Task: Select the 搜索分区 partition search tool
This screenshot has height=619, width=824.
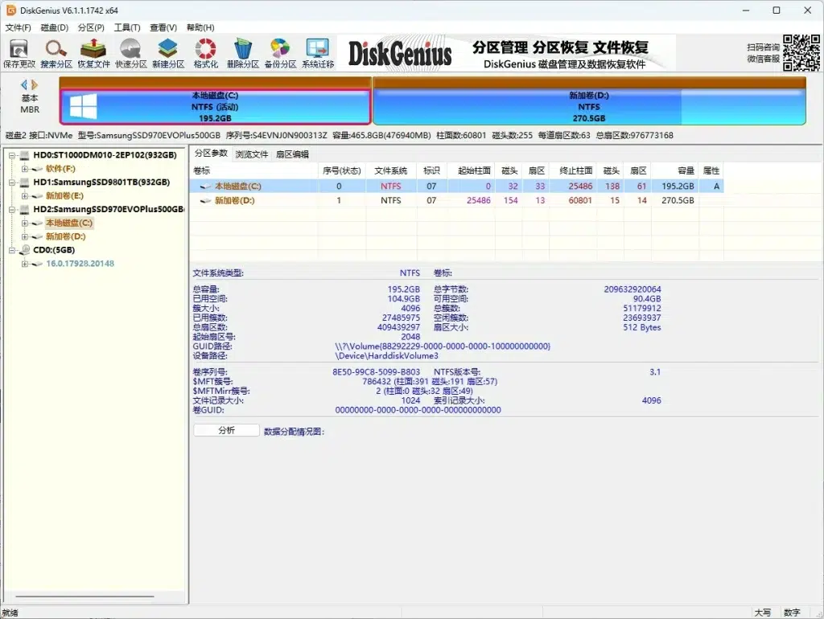Action: coord(56,52)
